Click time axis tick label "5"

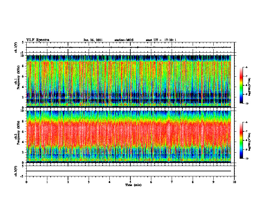pos(130,182)
